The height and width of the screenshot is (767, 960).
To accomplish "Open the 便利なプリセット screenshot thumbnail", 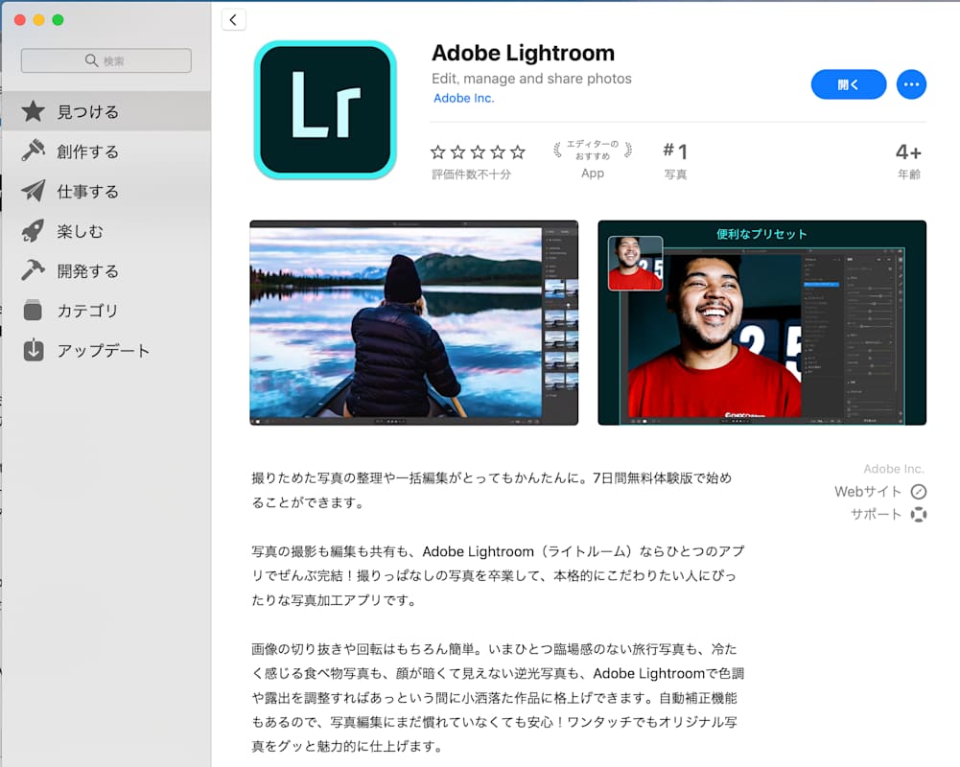I will click(761, 322).
